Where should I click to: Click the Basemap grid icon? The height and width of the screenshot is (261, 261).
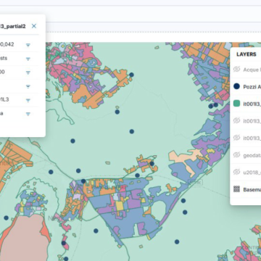236,189
